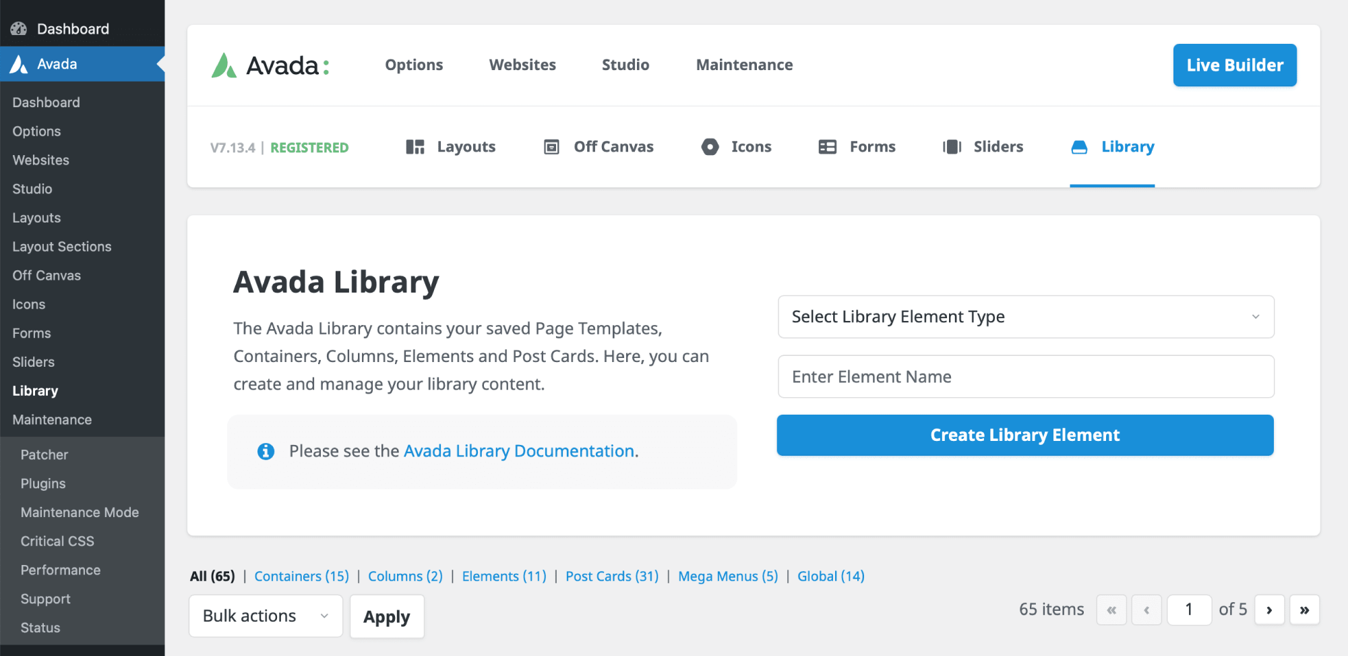Open Avada Library Documentation link
The height and width of the screenshot is (656, 1348).
coord(519,451)
